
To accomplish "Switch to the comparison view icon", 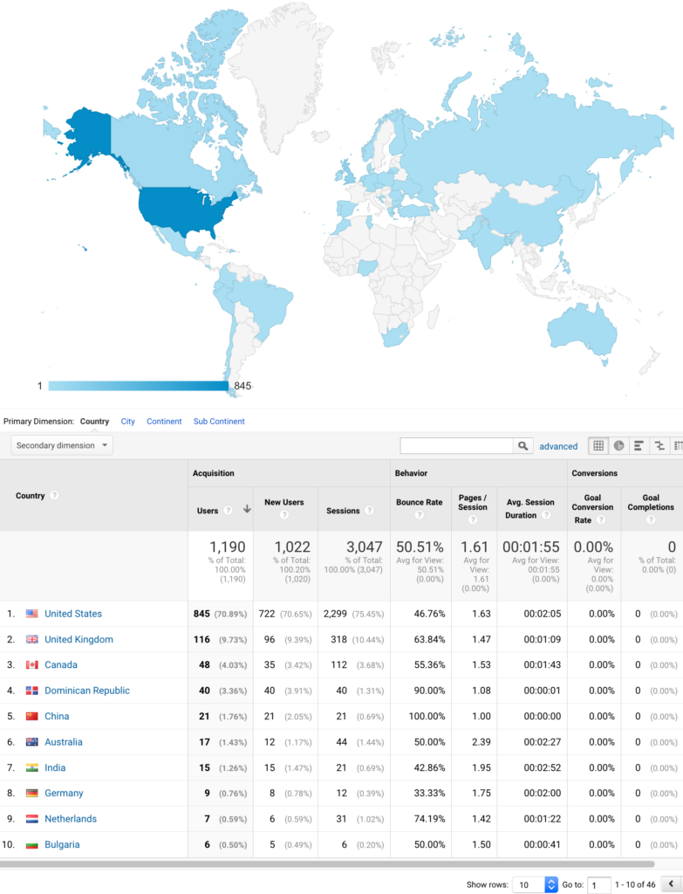I will (659, 446).
